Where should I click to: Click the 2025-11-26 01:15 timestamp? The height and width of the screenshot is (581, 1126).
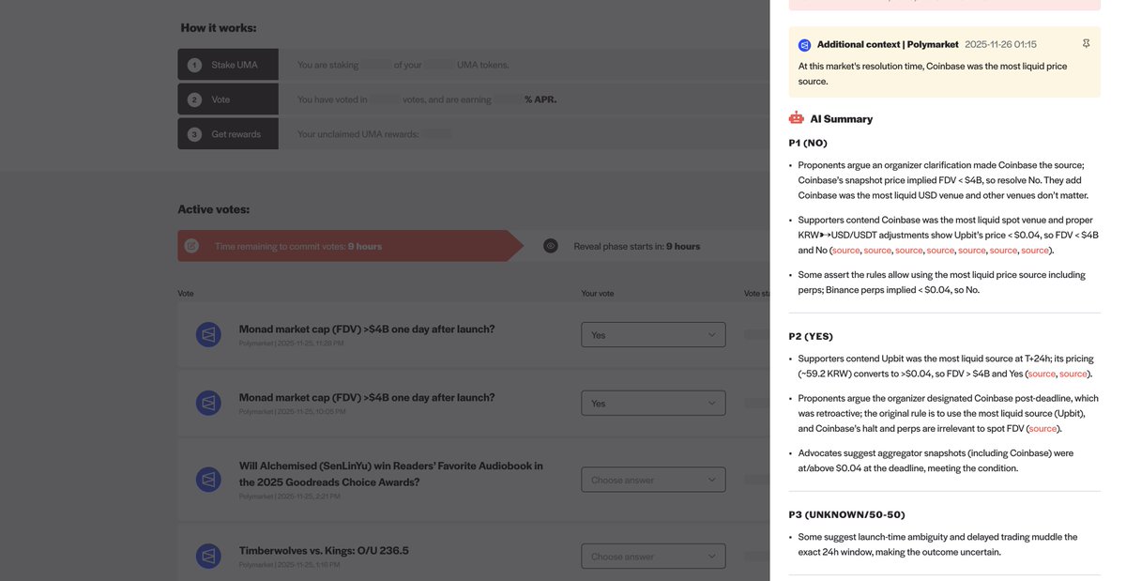1000,44
